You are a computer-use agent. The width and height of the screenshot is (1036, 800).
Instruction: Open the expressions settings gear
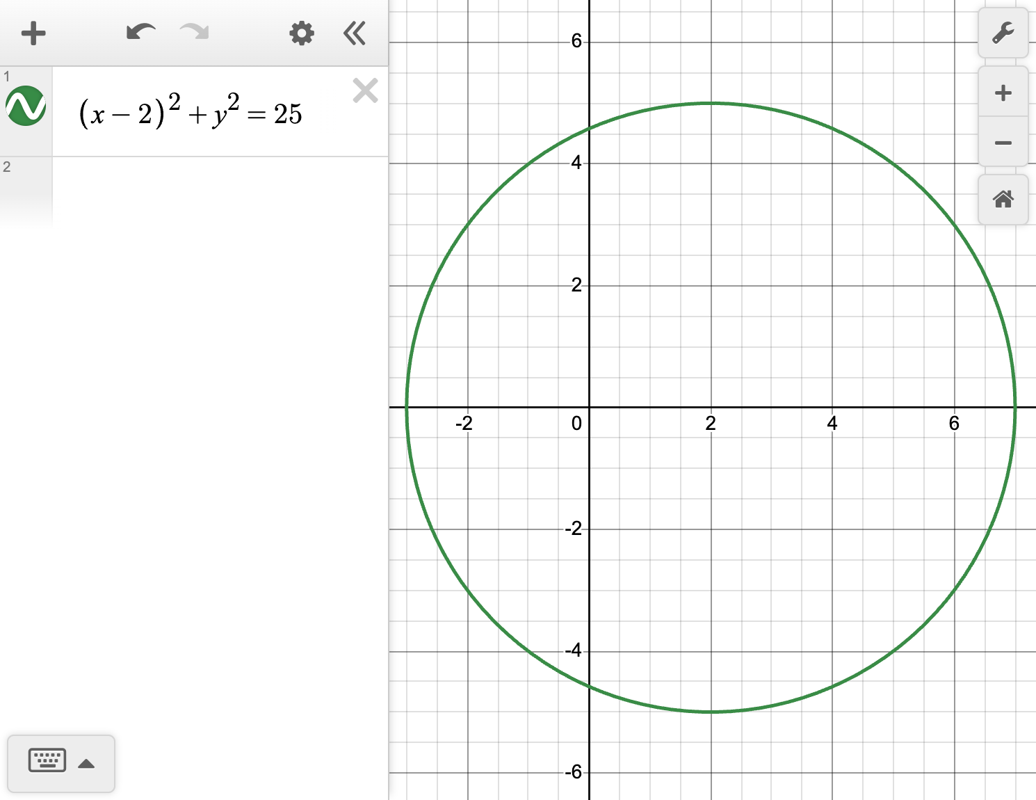301,33
